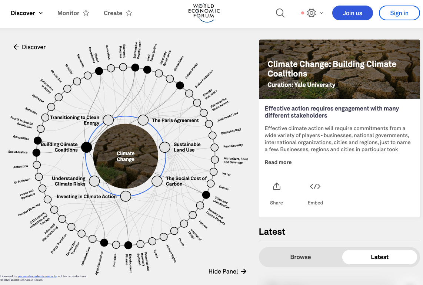Click the Global Risks label
The height and width of the screenshot is (285, 423).
click(x=179, y=64)
